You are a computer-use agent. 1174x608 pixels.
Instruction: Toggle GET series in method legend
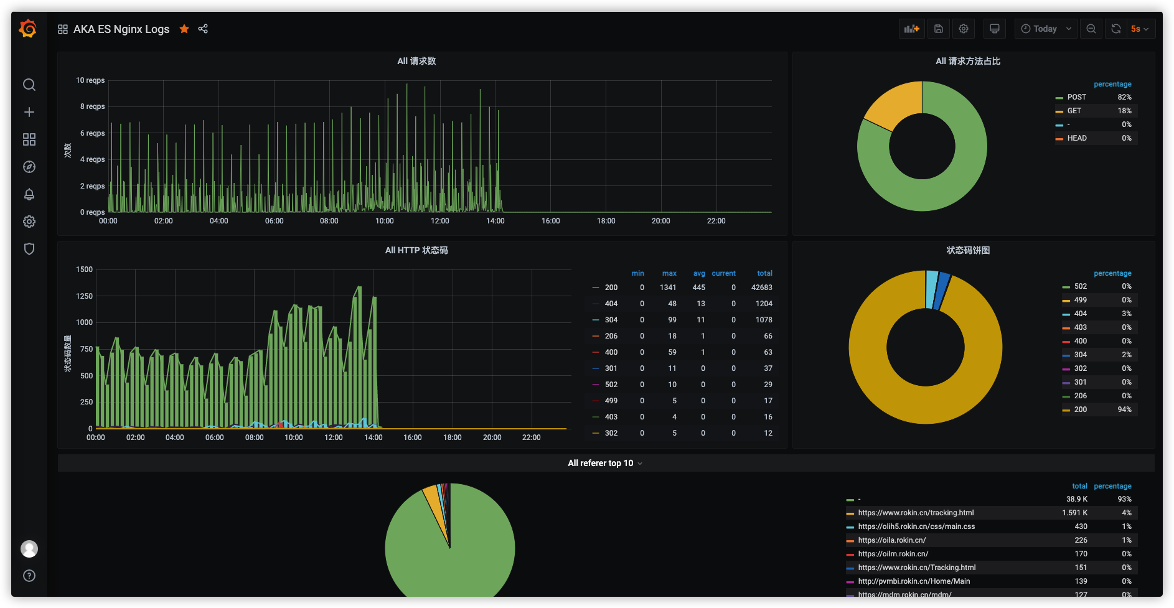click(1074, 111)
